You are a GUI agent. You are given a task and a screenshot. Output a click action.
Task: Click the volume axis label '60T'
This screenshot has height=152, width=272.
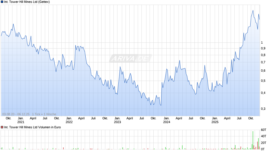(x=264, y=130)
